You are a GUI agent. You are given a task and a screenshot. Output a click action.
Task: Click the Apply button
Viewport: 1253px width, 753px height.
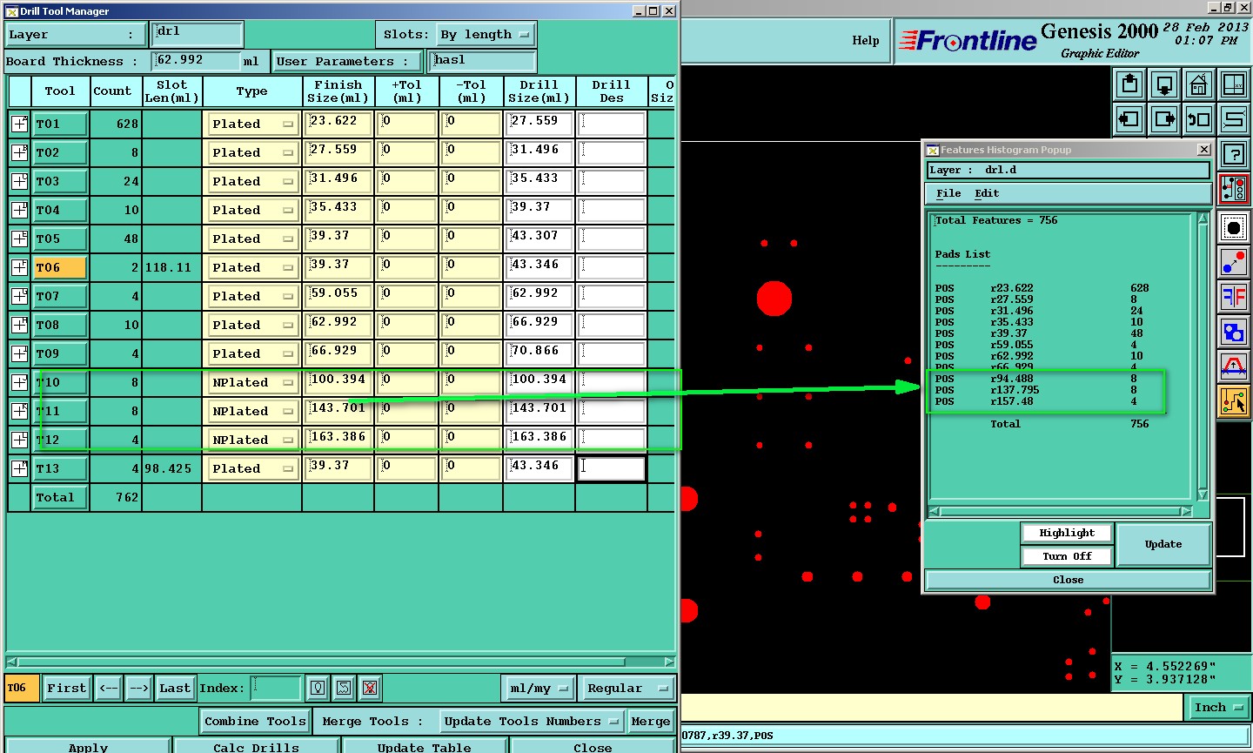[88, 746]
